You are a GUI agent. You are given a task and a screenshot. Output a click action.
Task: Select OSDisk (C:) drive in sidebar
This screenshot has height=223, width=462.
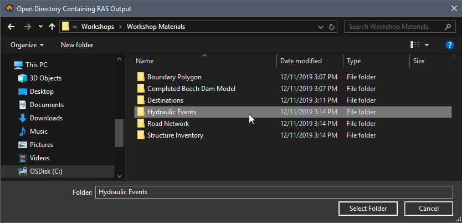pyautogui.click(x=46, y=171)
